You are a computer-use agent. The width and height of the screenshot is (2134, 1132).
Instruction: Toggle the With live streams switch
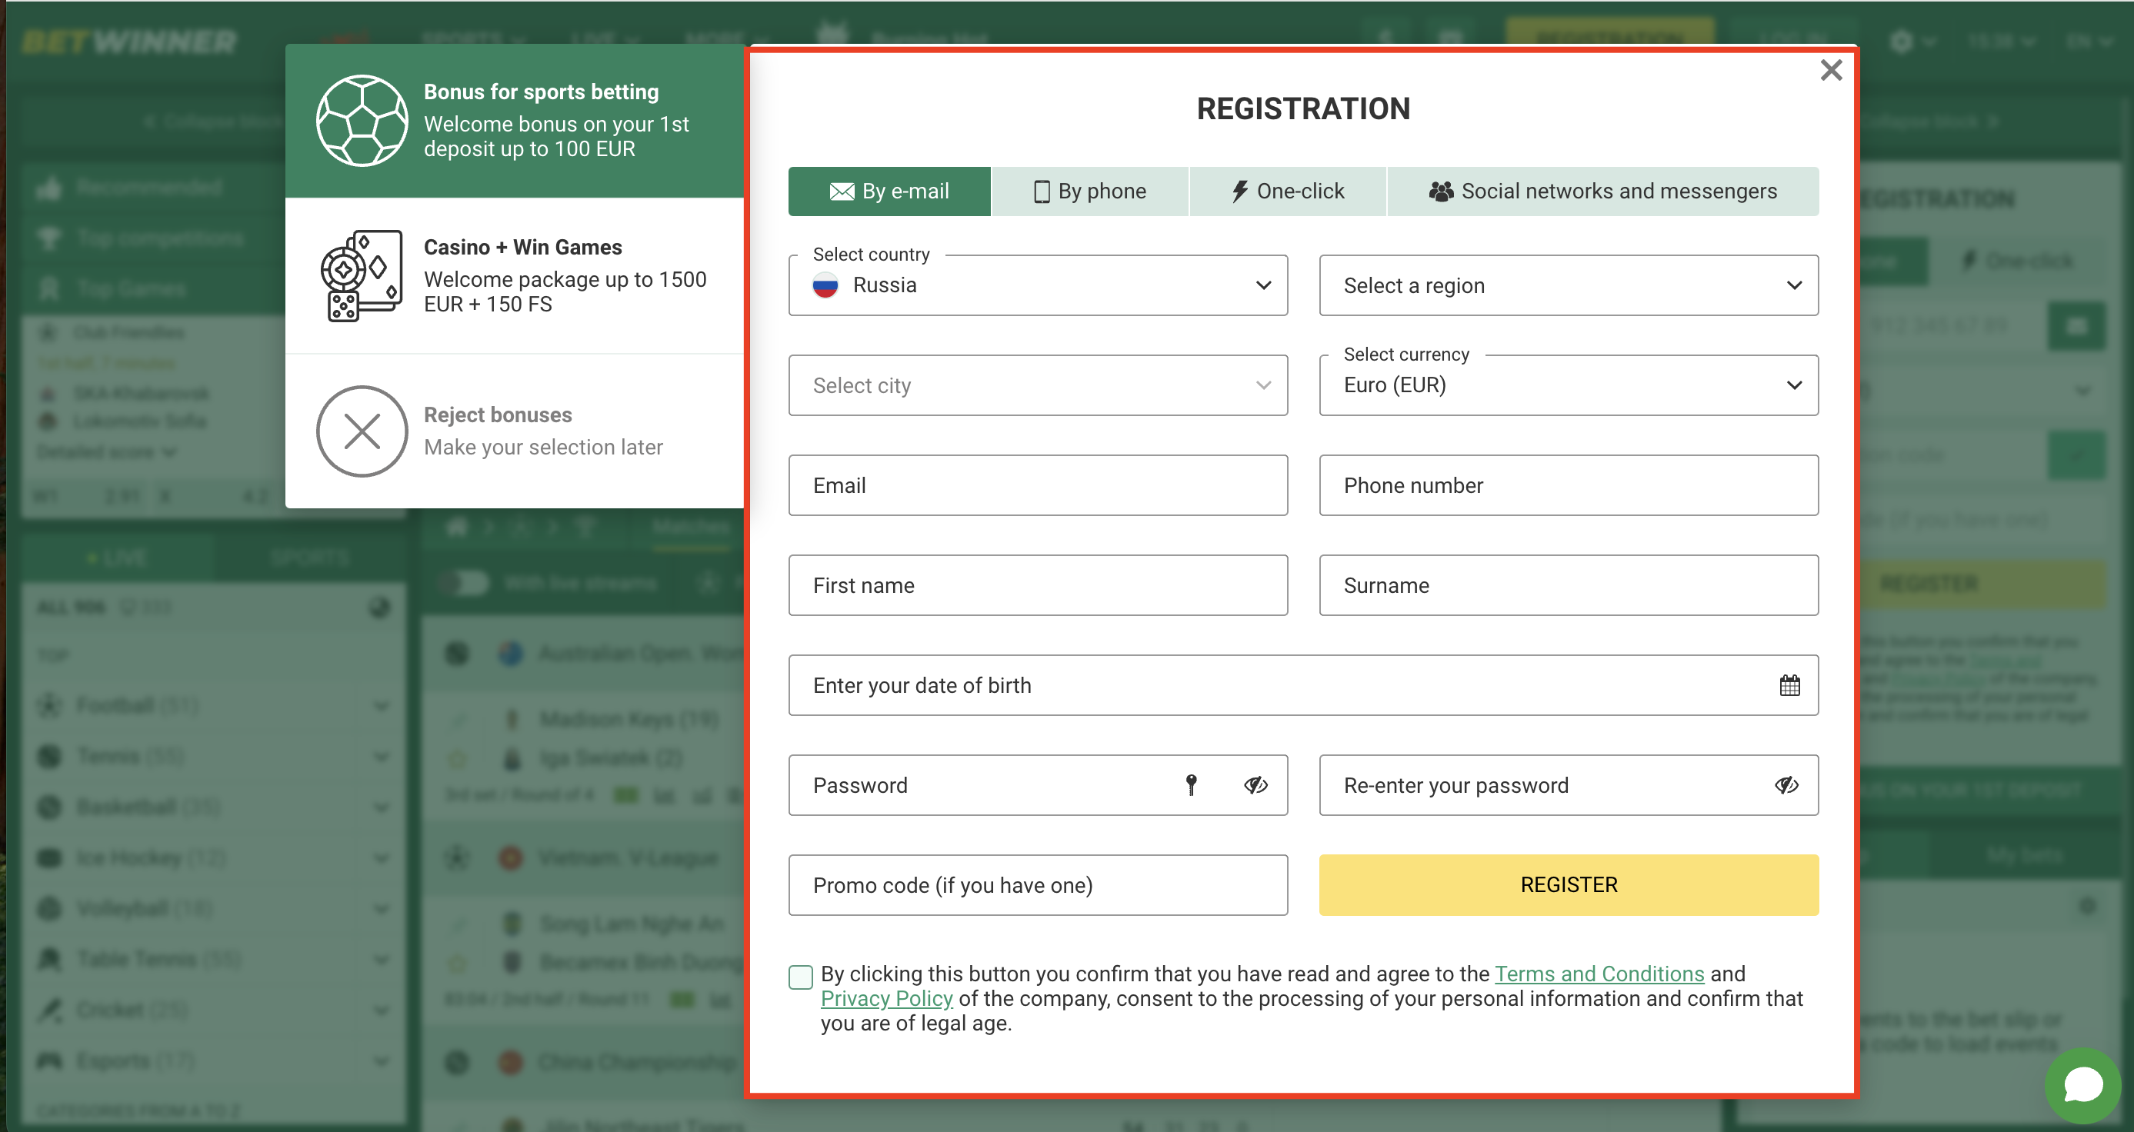coord(465,583)
